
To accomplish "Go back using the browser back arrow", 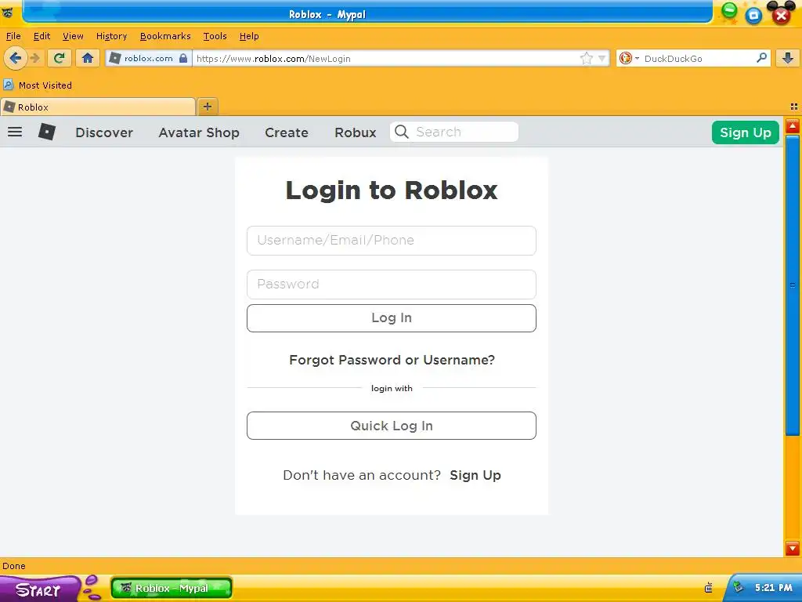I will (x=16, y=58).
